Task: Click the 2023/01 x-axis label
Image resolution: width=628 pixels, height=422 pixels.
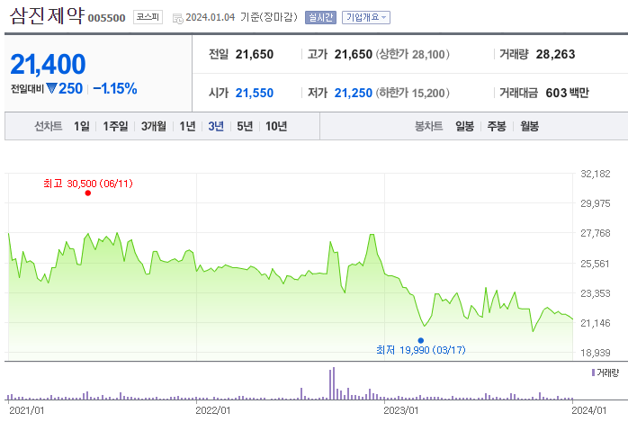Action: point(401,410)
